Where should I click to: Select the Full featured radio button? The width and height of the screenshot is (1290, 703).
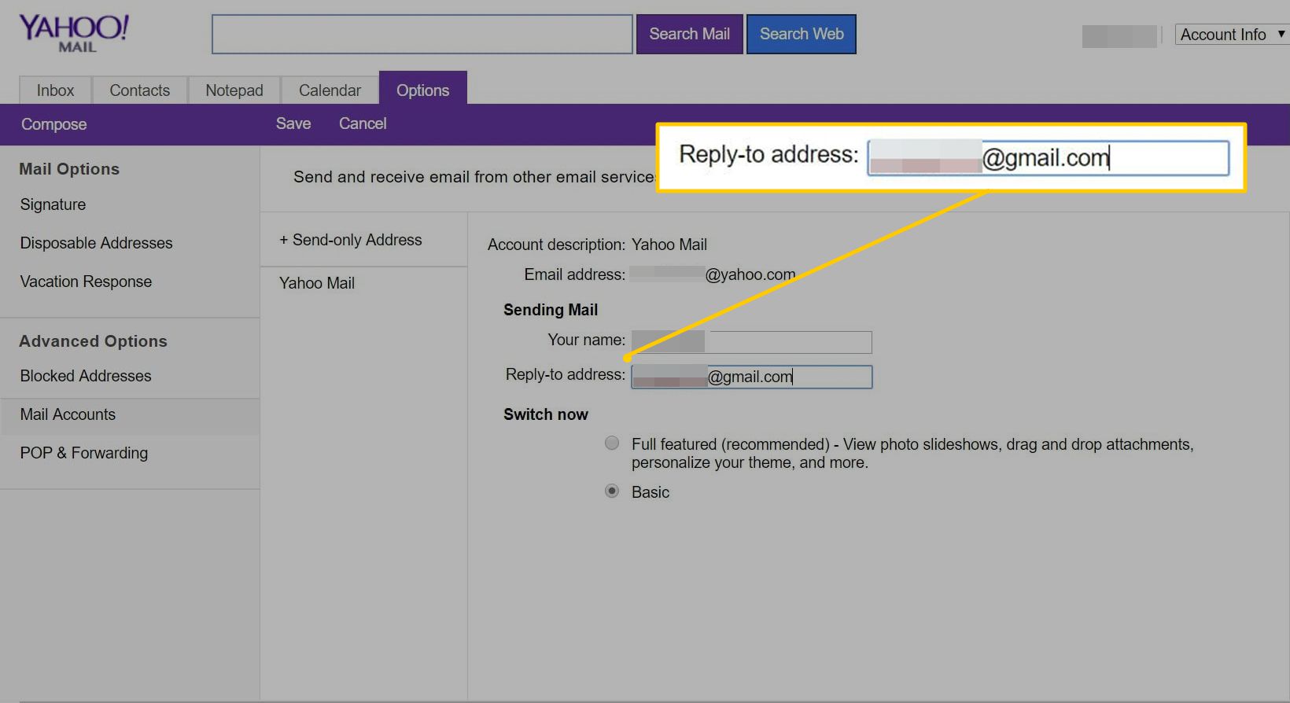pos(612,443)
